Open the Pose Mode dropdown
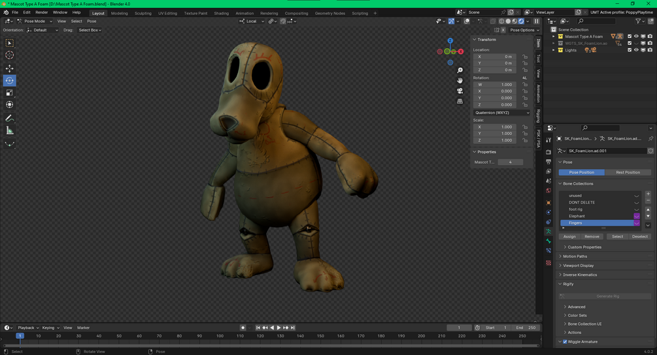 coord(34,21)
